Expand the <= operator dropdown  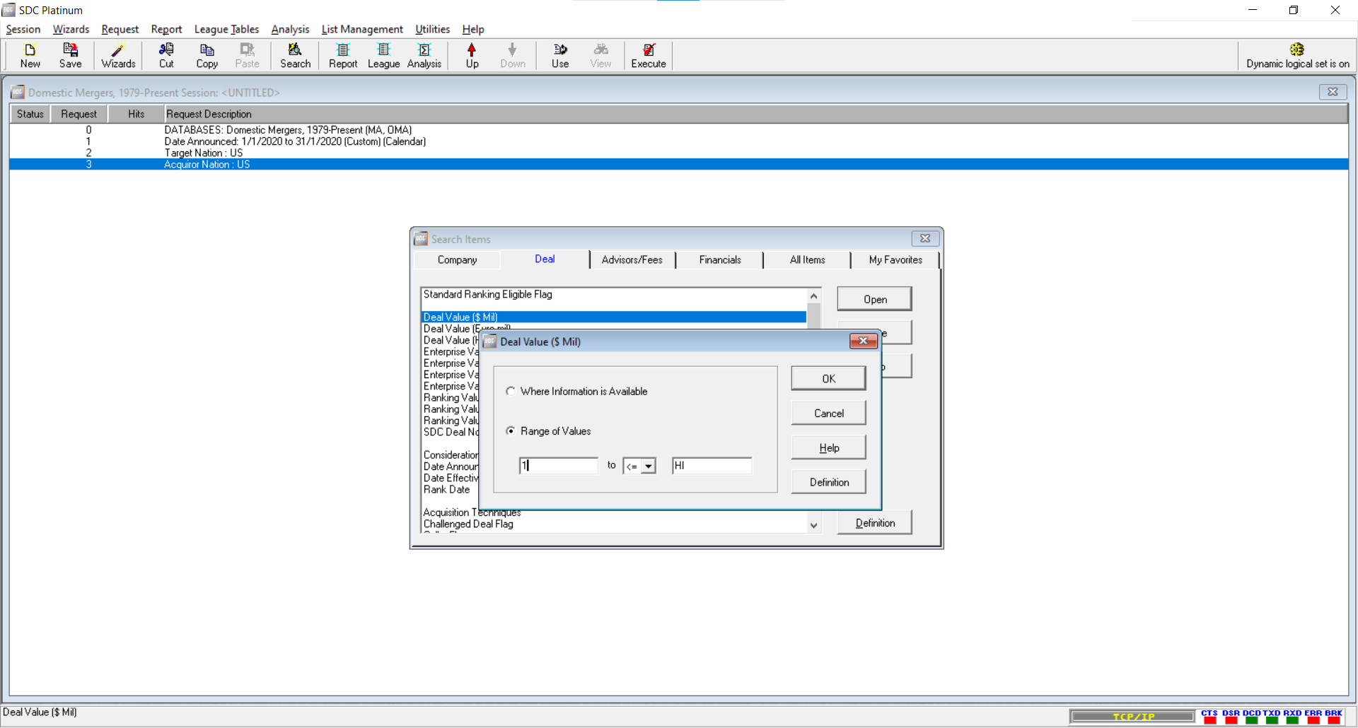pyautogui.click(x=648, y=466)
